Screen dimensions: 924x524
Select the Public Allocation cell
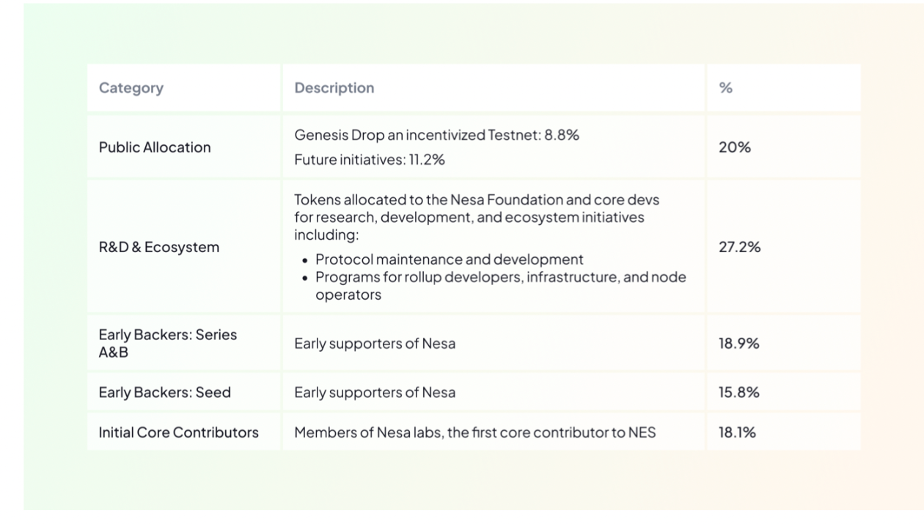[155, 147]
